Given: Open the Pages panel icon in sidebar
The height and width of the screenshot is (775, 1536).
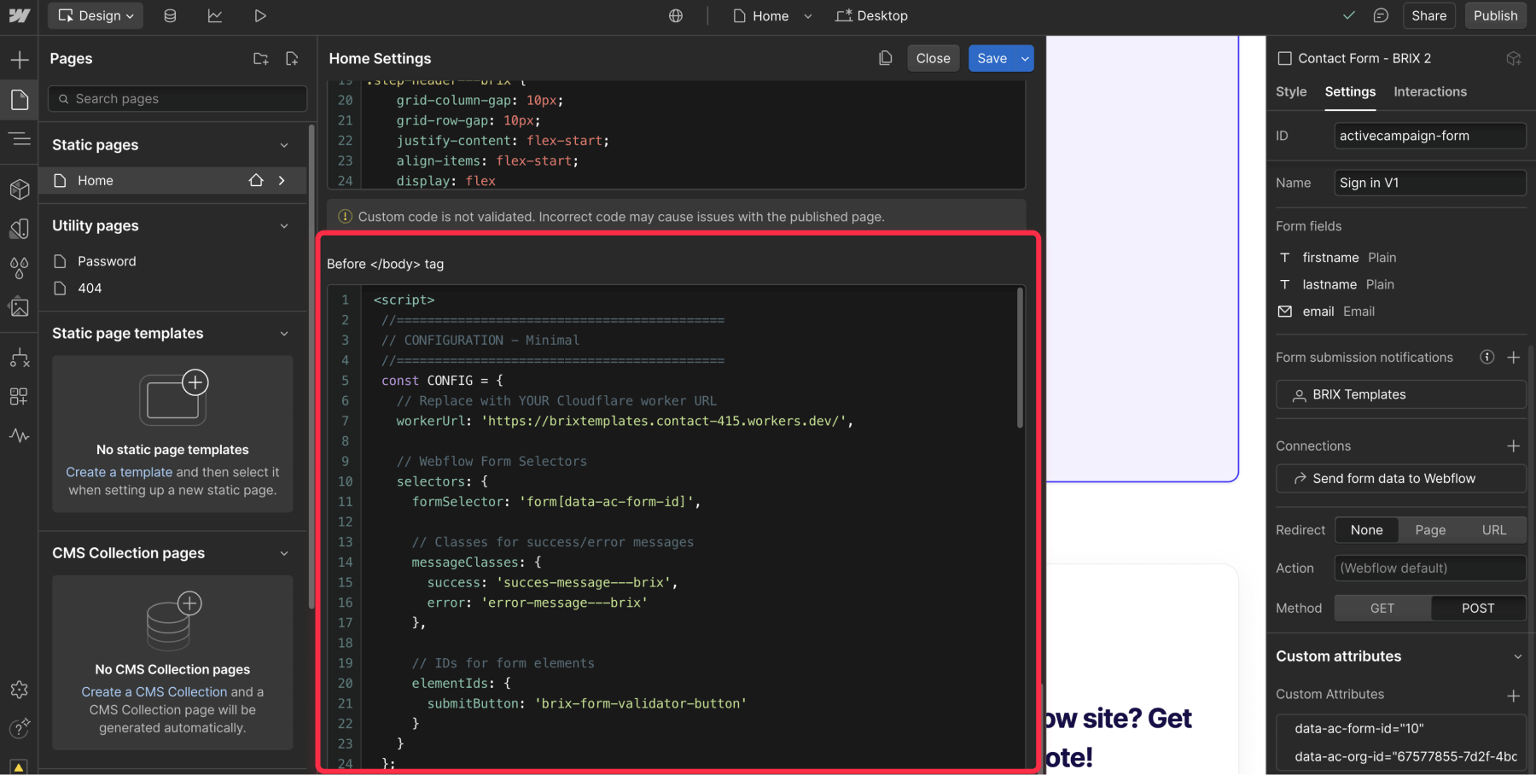Looking at the screenshot, I should click(19, 100).
